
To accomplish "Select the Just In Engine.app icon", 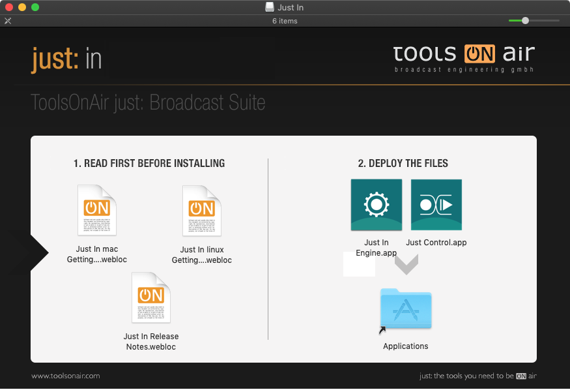I will click(x=377, y=205).
